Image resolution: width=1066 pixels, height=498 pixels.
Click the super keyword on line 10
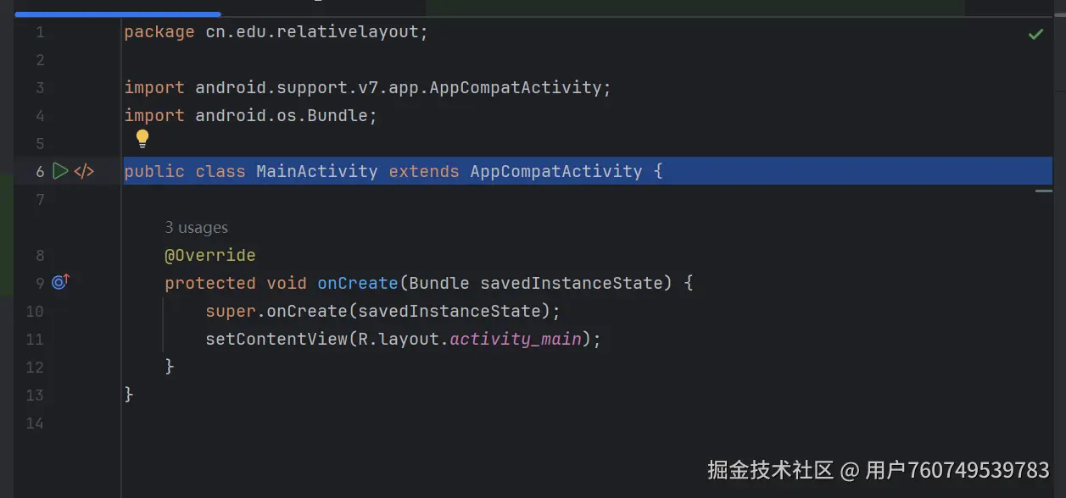click(231, 311)
